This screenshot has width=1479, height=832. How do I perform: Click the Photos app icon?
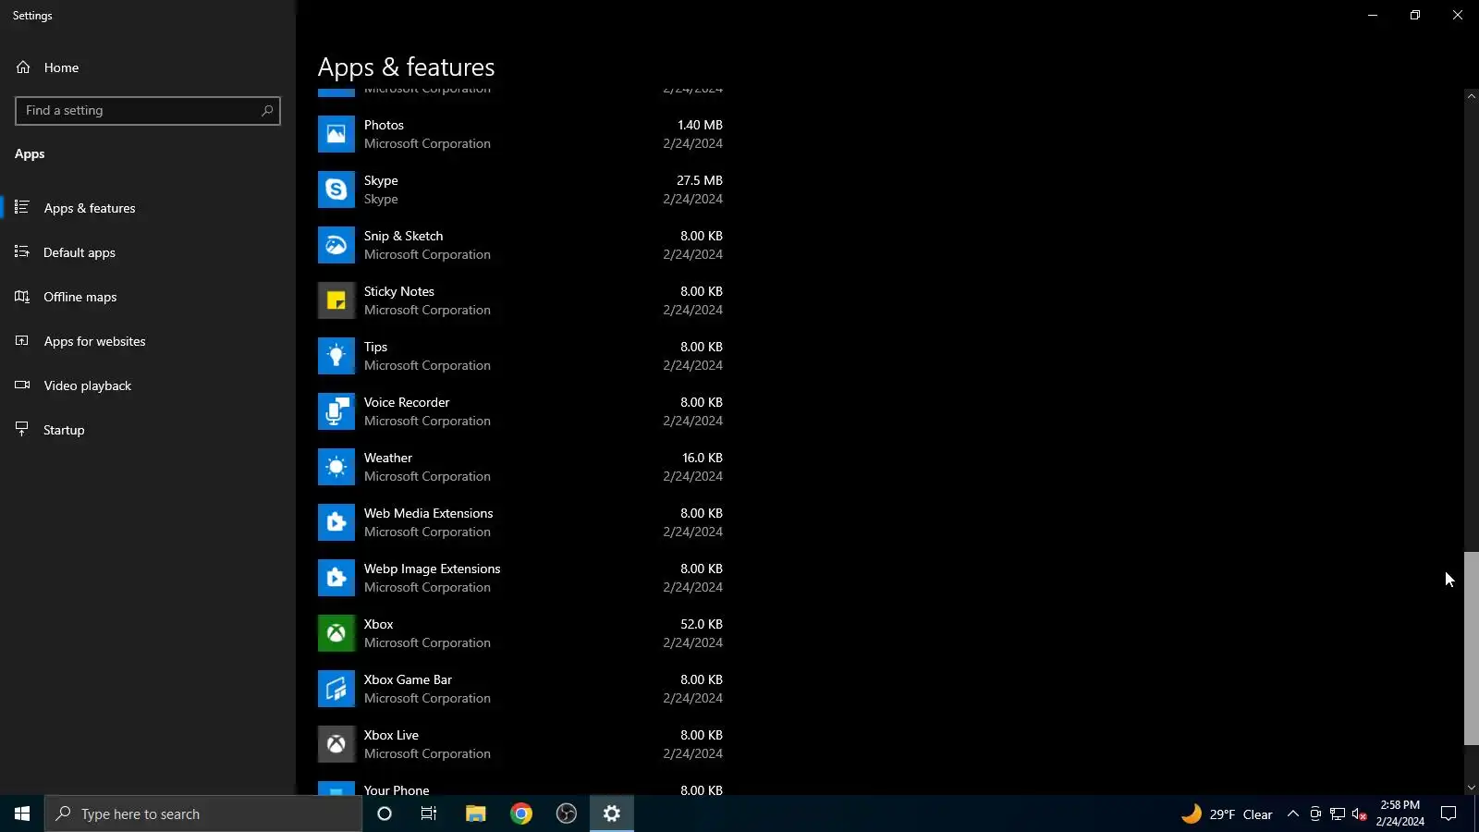coord(336,134)
